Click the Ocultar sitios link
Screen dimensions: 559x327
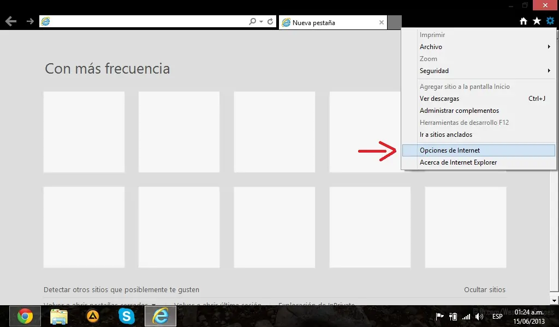(485, 289)
